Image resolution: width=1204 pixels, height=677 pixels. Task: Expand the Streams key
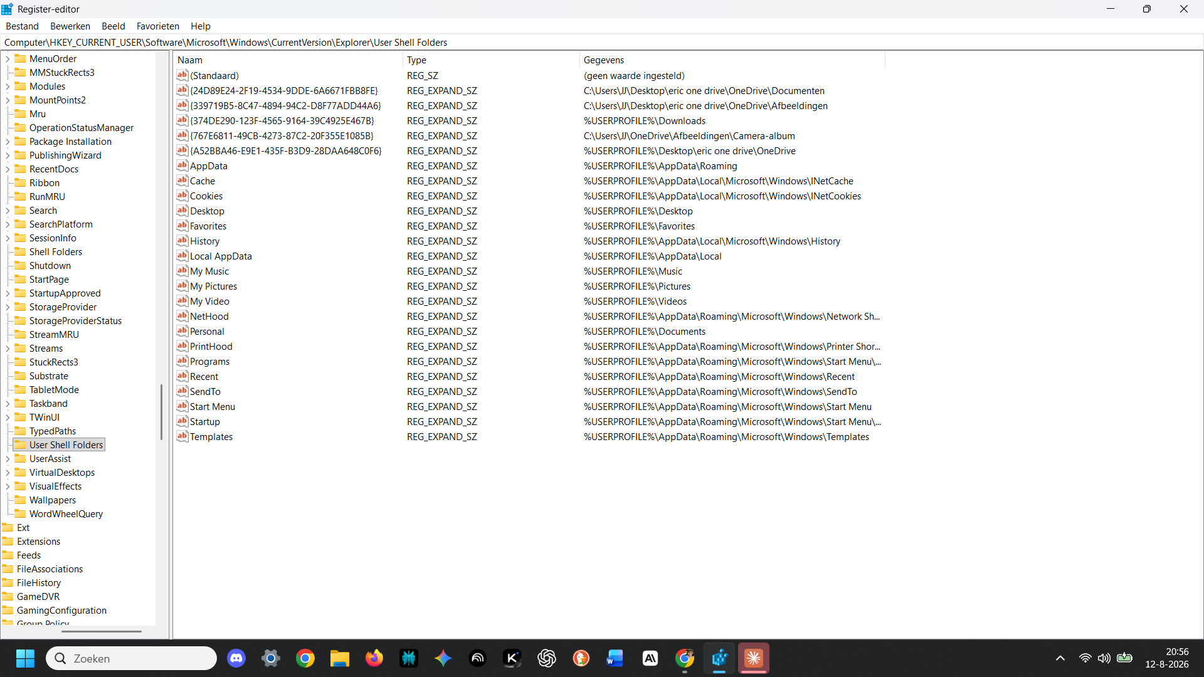click(x=8, y=349)
